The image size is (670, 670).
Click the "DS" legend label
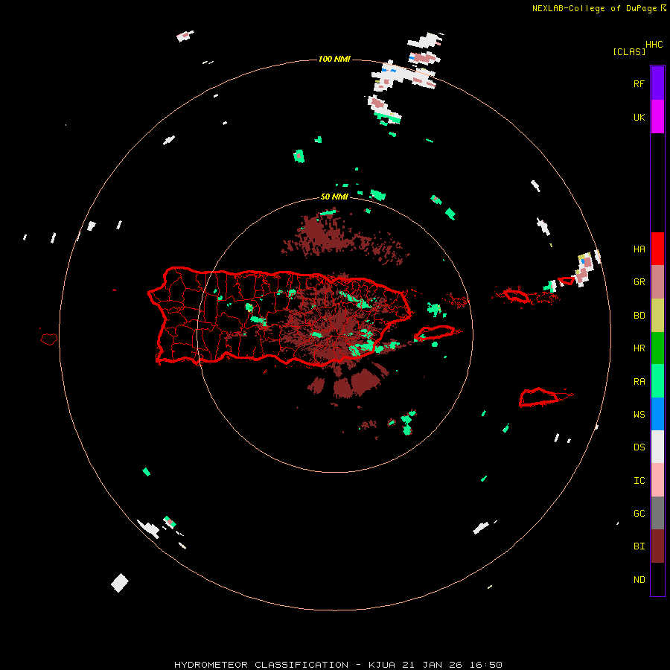click(639, 447)
